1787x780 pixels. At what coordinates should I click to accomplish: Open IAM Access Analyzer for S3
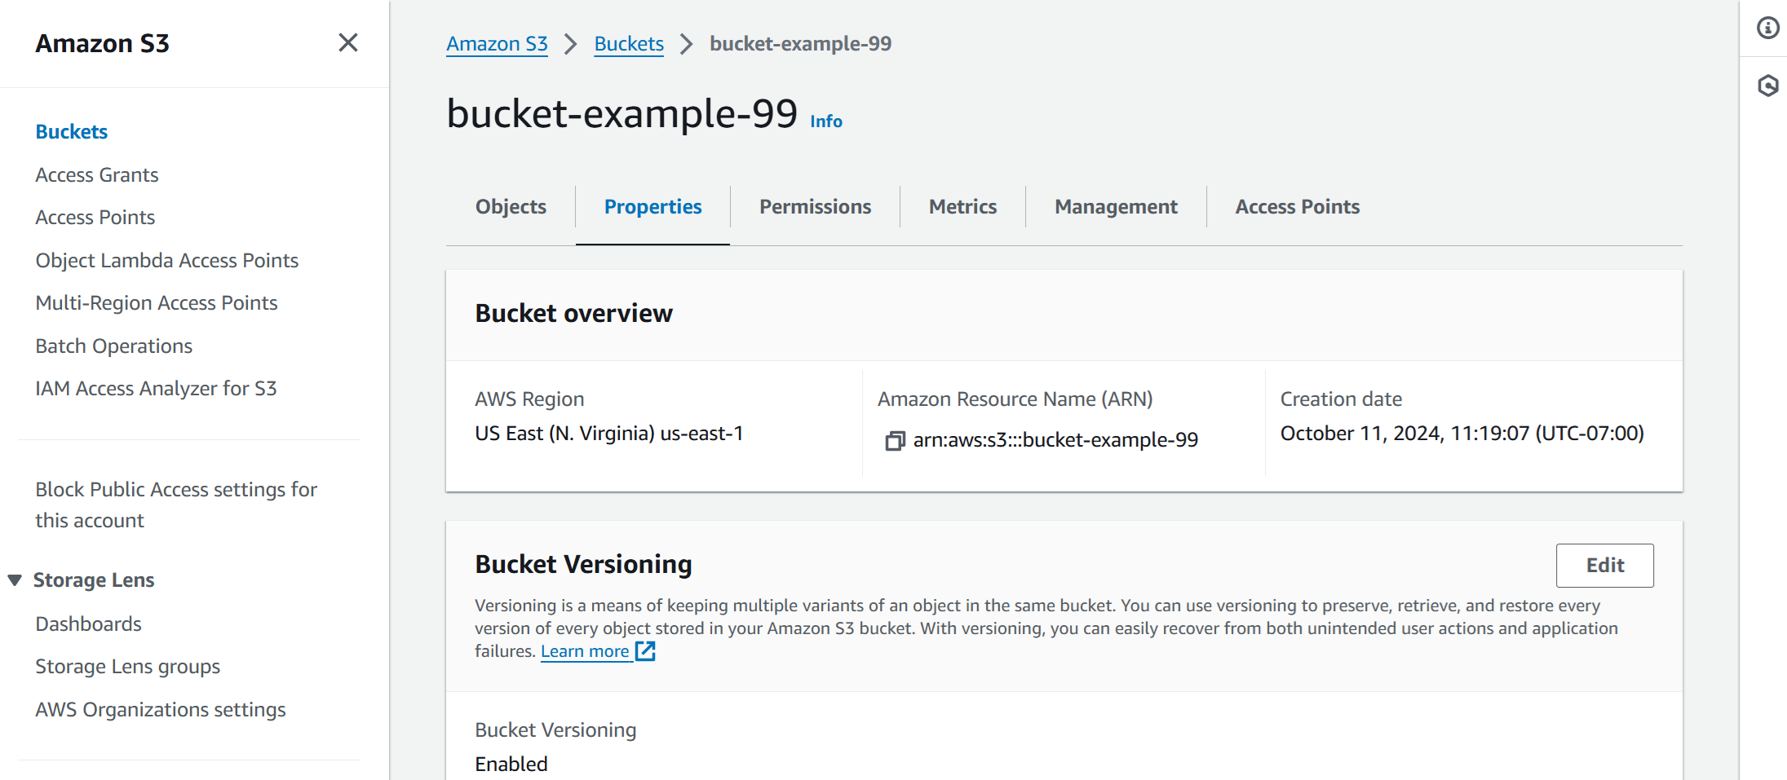pyautogui.click(x=157, y=388)
